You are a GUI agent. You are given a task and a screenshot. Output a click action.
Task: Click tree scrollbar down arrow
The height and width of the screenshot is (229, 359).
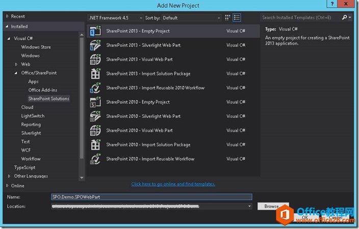(82, 177)
